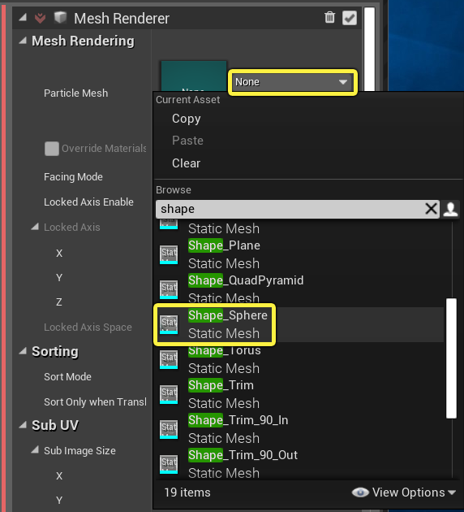The image size is (464, 512).
Task: Collapse the Sorting section
Action: [23, 351]
